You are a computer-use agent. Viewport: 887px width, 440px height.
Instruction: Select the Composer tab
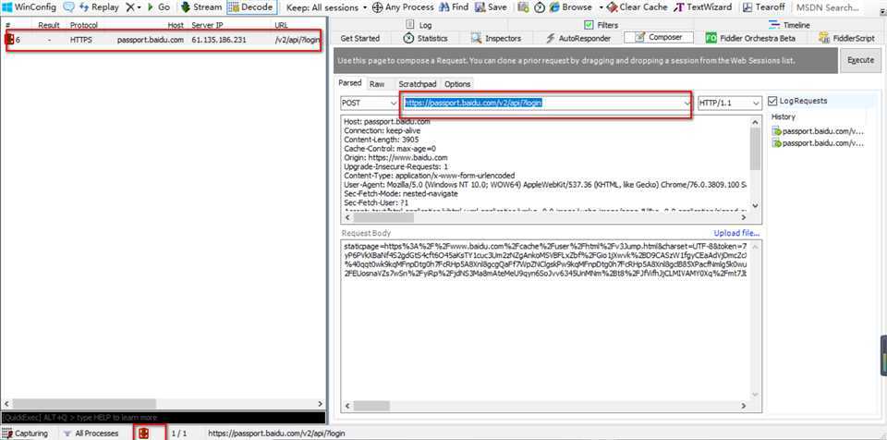[660, 37]
